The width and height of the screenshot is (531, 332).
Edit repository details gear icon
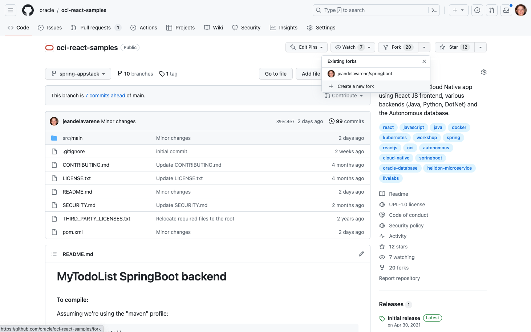(484, 72)
